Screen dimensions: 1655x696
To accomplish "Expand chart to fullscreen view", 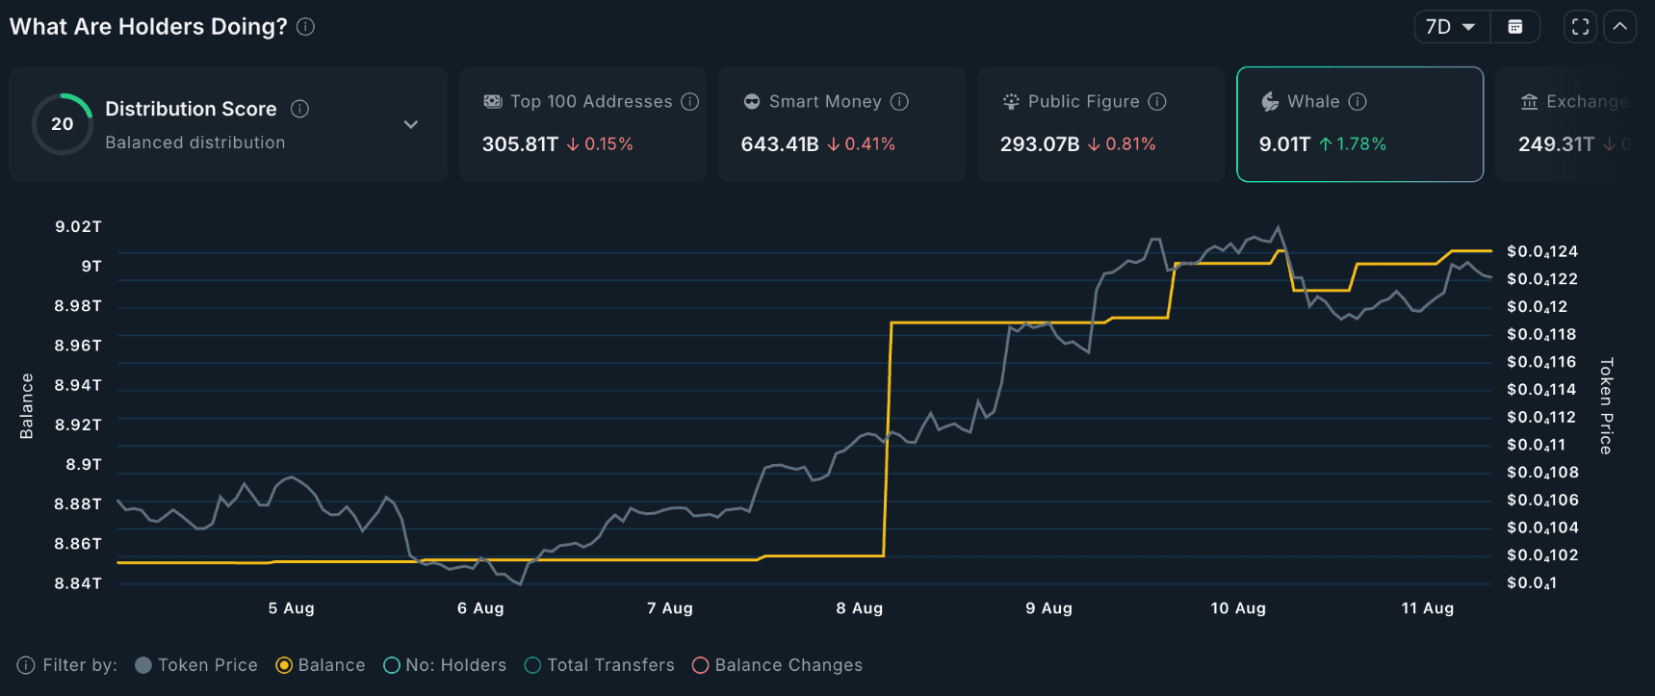I will tap(1580, 27).
